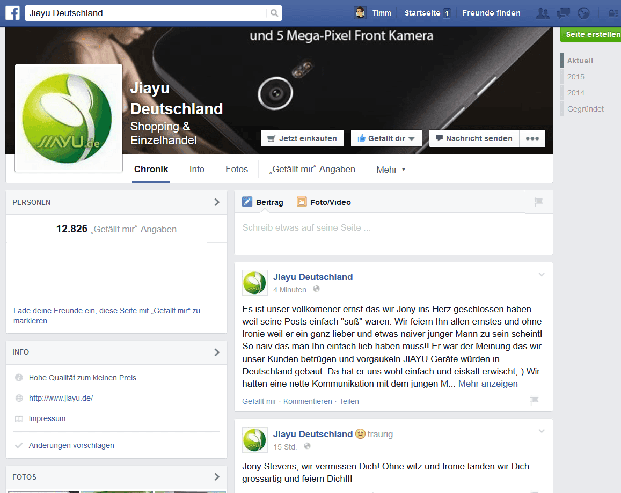621x493 pixels.
Task: Click Kommentieren on the 4 Minuten post
Action: [x=308, y=401]
